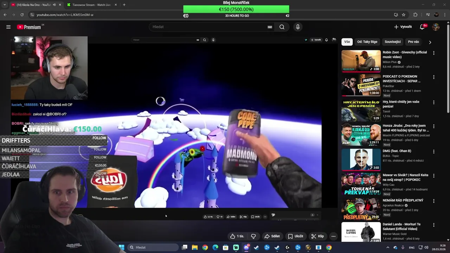The image size is (450, 253).
Task: Open options menu for Honza Jiruše video
Action: [433, 126]
